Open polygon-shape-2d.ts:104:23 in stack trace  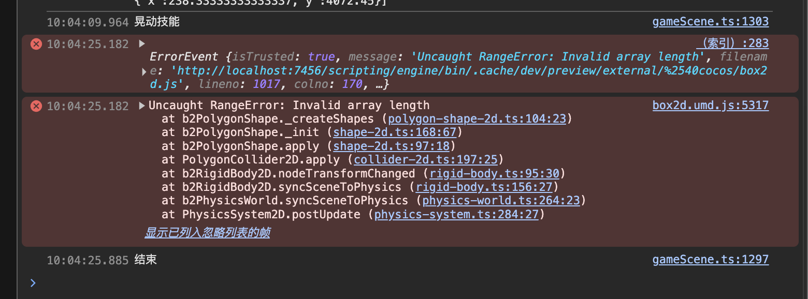pos(477,119)
